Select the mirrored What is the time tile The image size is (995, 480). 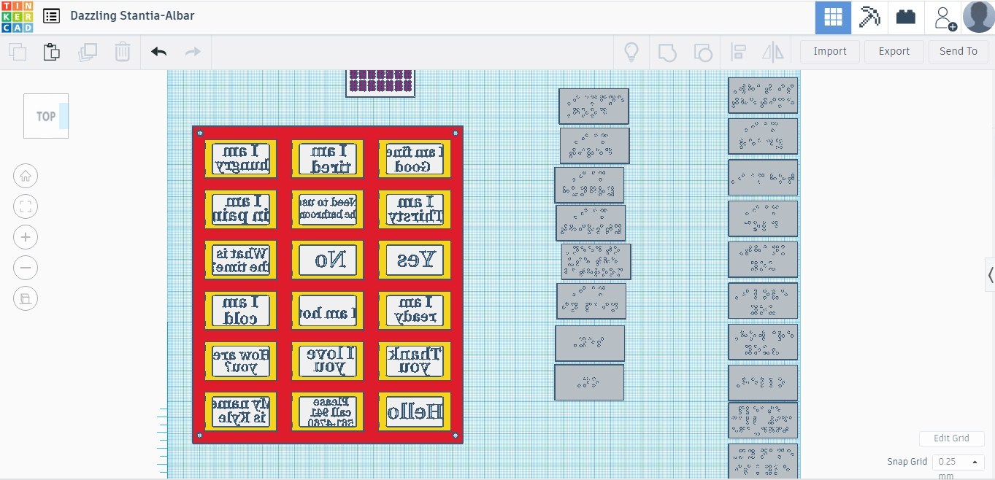tap(241, 260)
